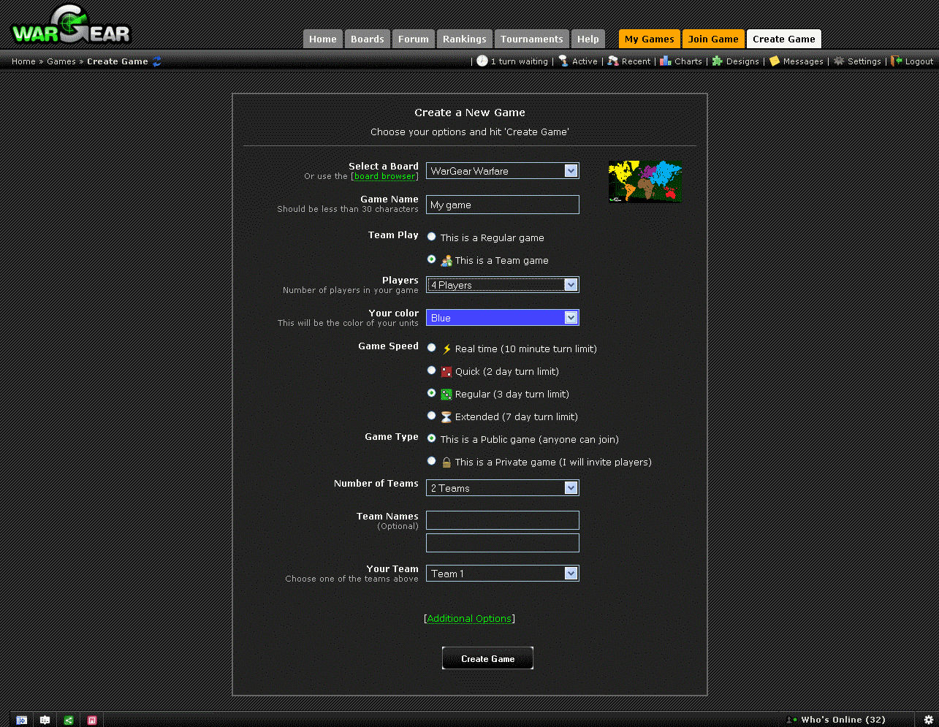Click the 1 turn waiting link

pos(520,61)
